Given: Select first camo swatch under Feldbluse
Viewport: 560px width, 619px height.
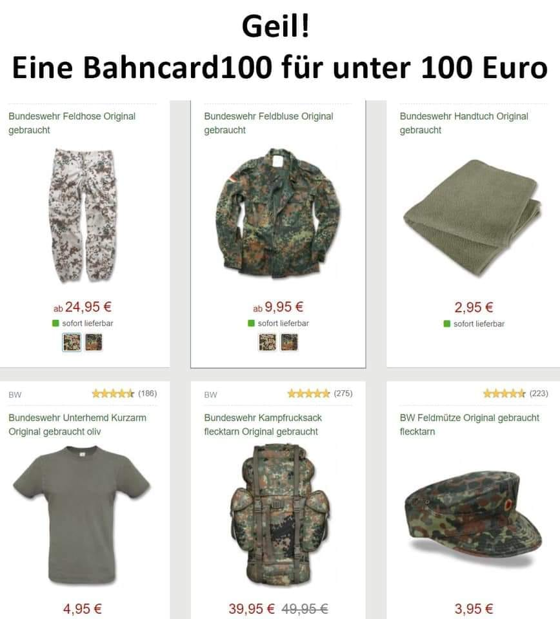Looking at the screenshot, I should coord(267,342).
